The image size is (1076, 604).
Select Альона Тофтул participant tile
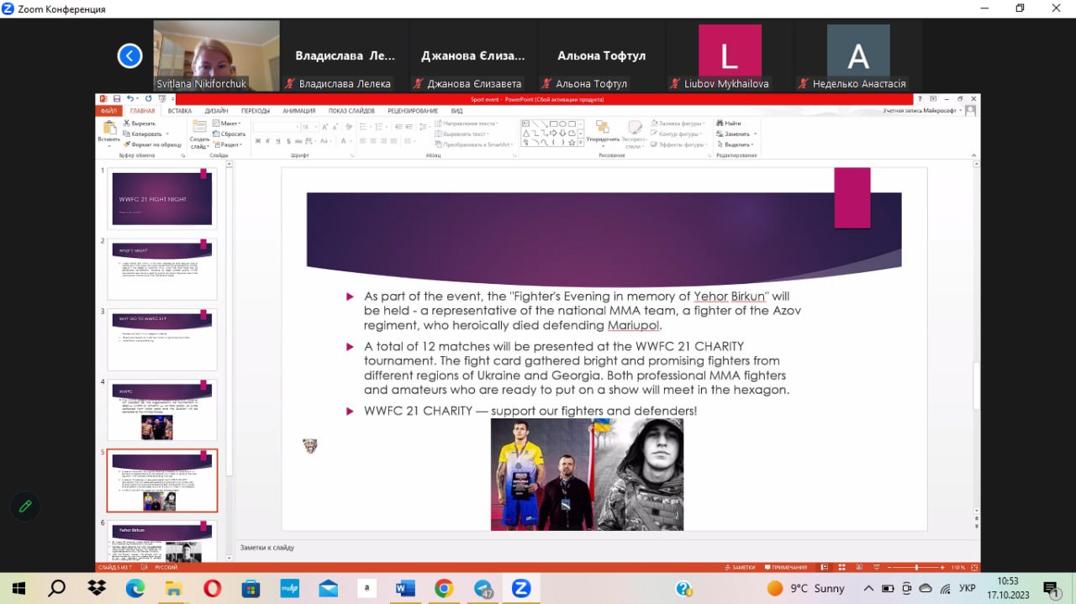click(x=602, y=56)
